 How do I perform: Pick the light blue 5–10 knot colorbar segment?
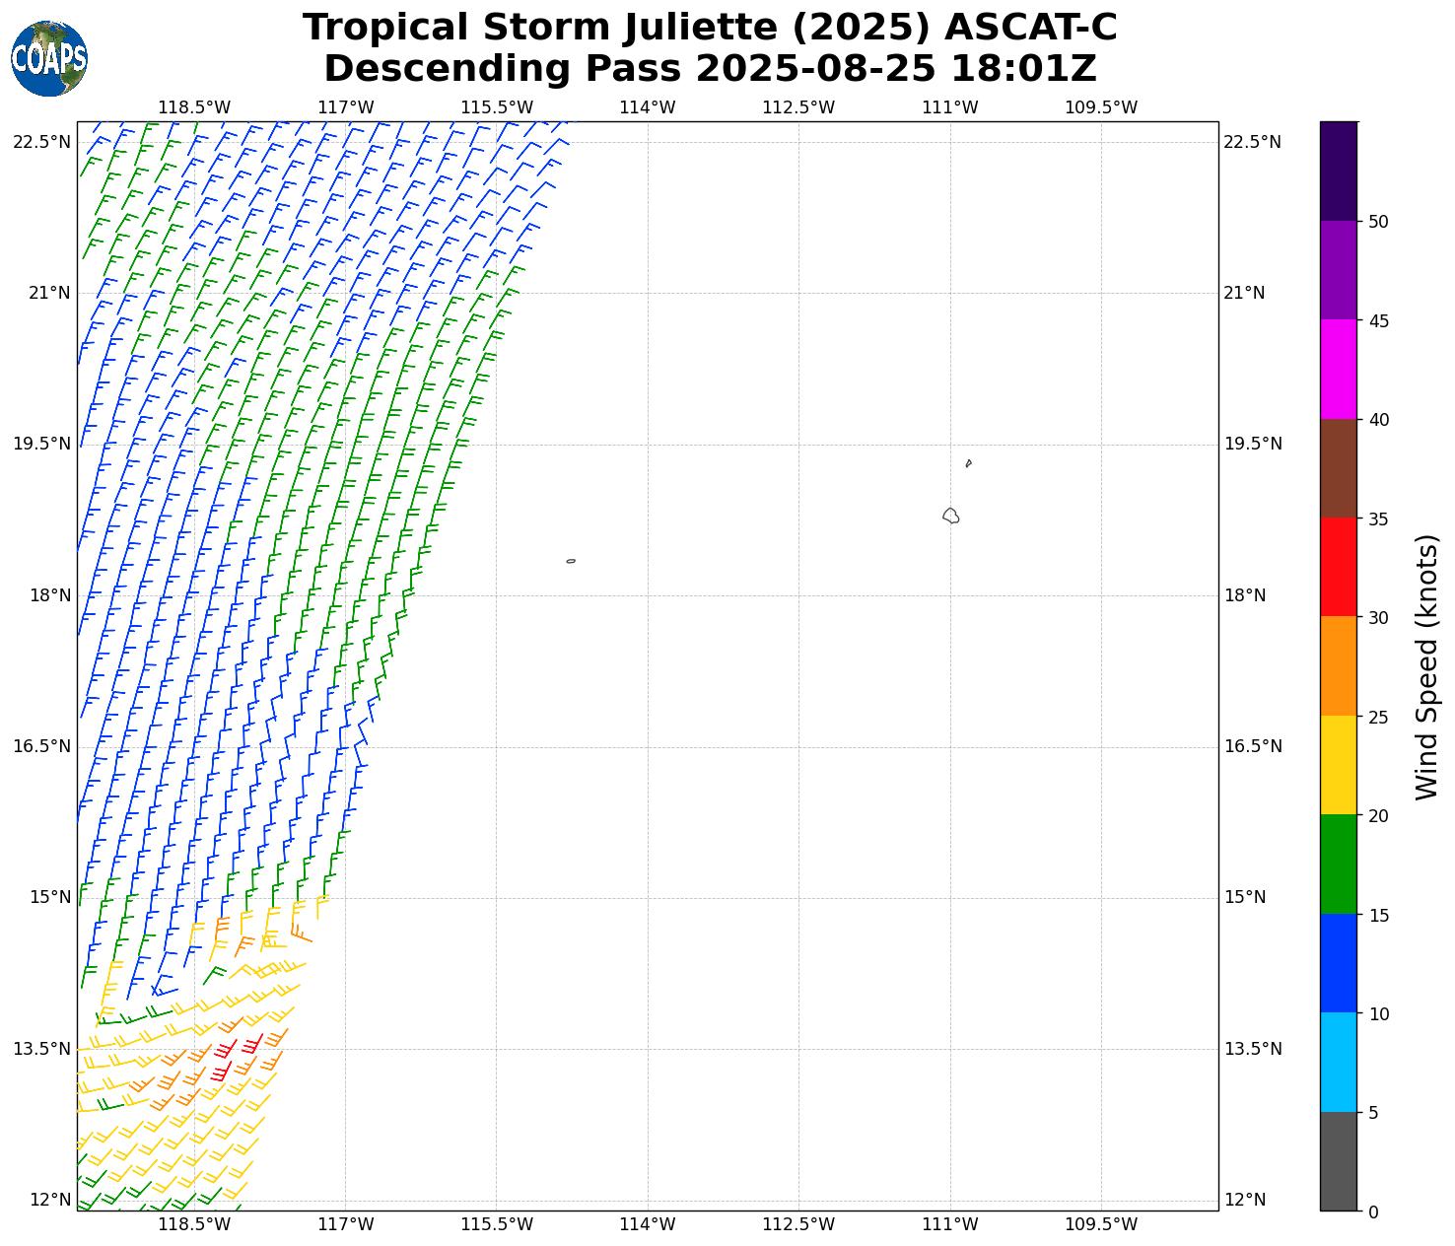[1338, 1062]
